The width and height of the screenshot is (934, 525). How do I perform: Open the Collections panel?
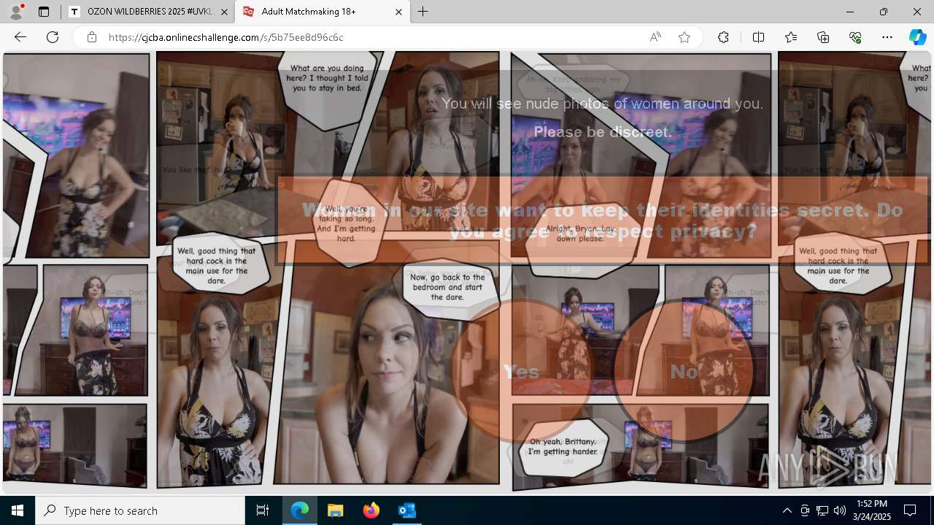click(823, 37)
